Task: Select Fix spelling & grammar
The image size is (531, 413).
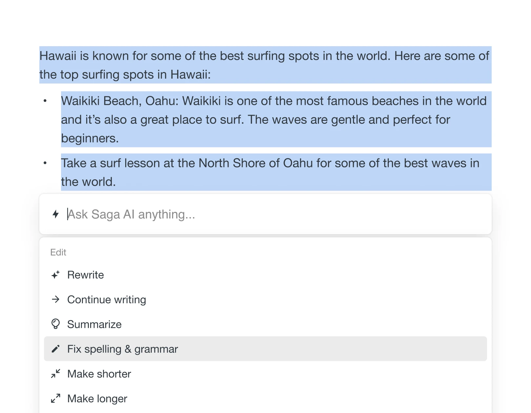Action: tap(122, 349)
